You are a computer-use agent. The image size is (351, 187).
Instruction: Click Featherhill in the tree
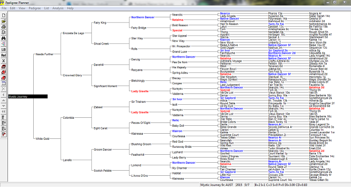click(138, 155)
